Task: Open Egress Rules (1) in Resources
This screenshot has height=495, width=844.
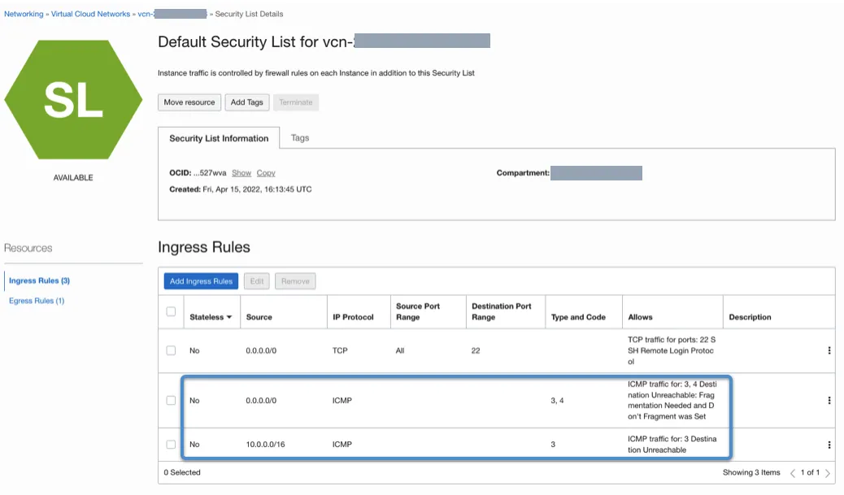Action: coord(37,301)
